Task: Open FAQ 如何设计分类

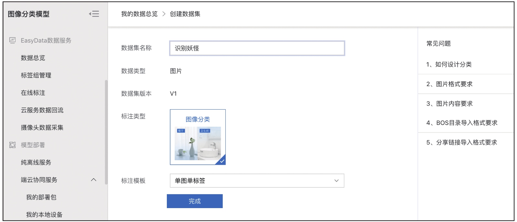Action: tap(449, 64)
